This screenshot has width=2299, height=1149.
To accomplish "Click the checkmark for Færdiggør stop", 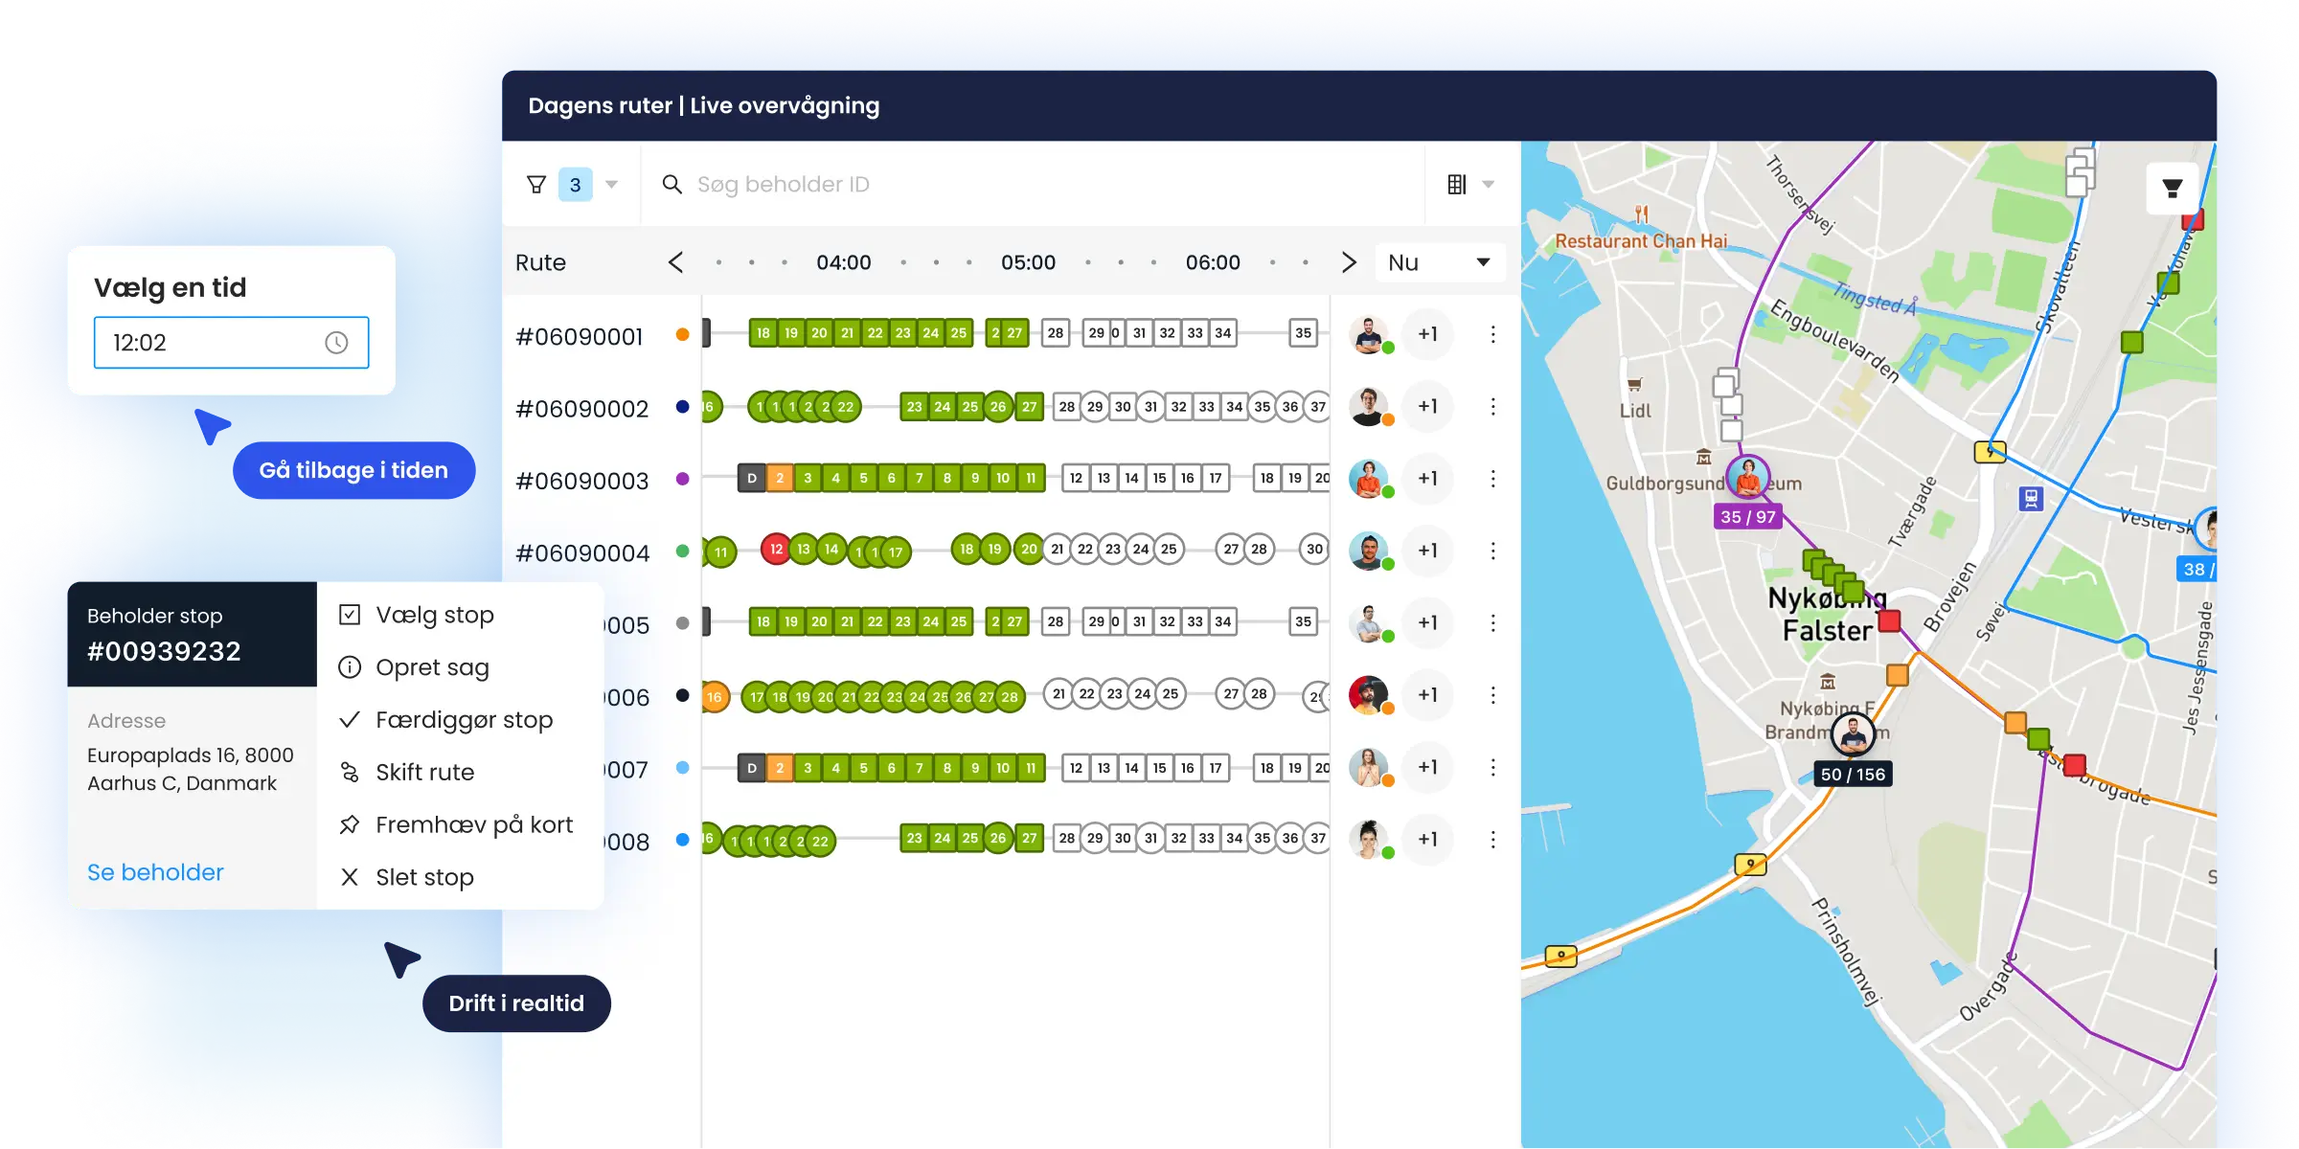I will 351,719.
